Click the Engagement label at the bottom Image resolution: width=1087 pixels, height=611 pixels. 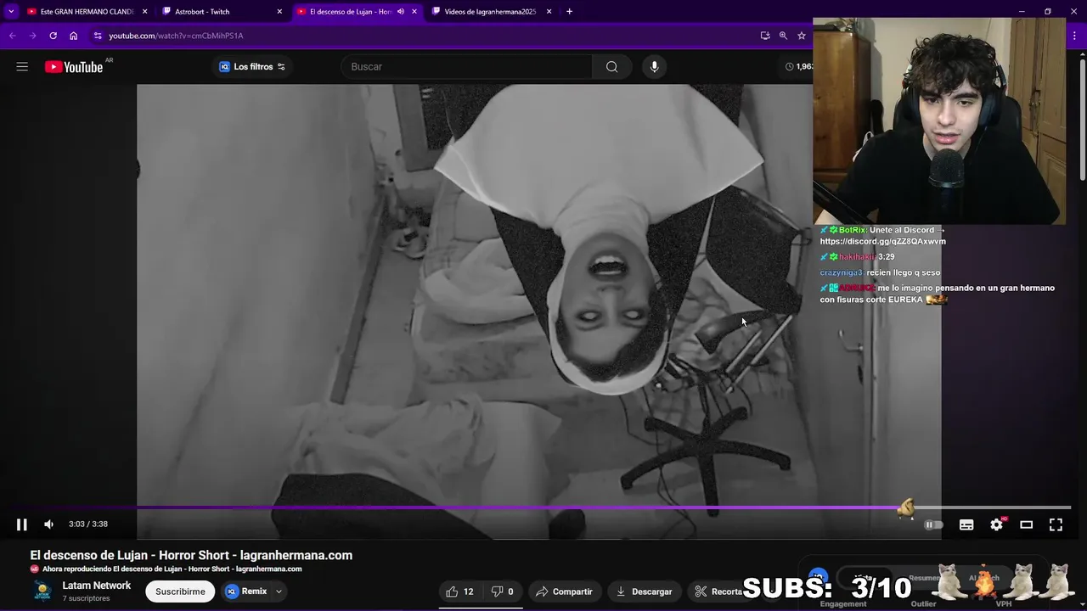(843, 604)
